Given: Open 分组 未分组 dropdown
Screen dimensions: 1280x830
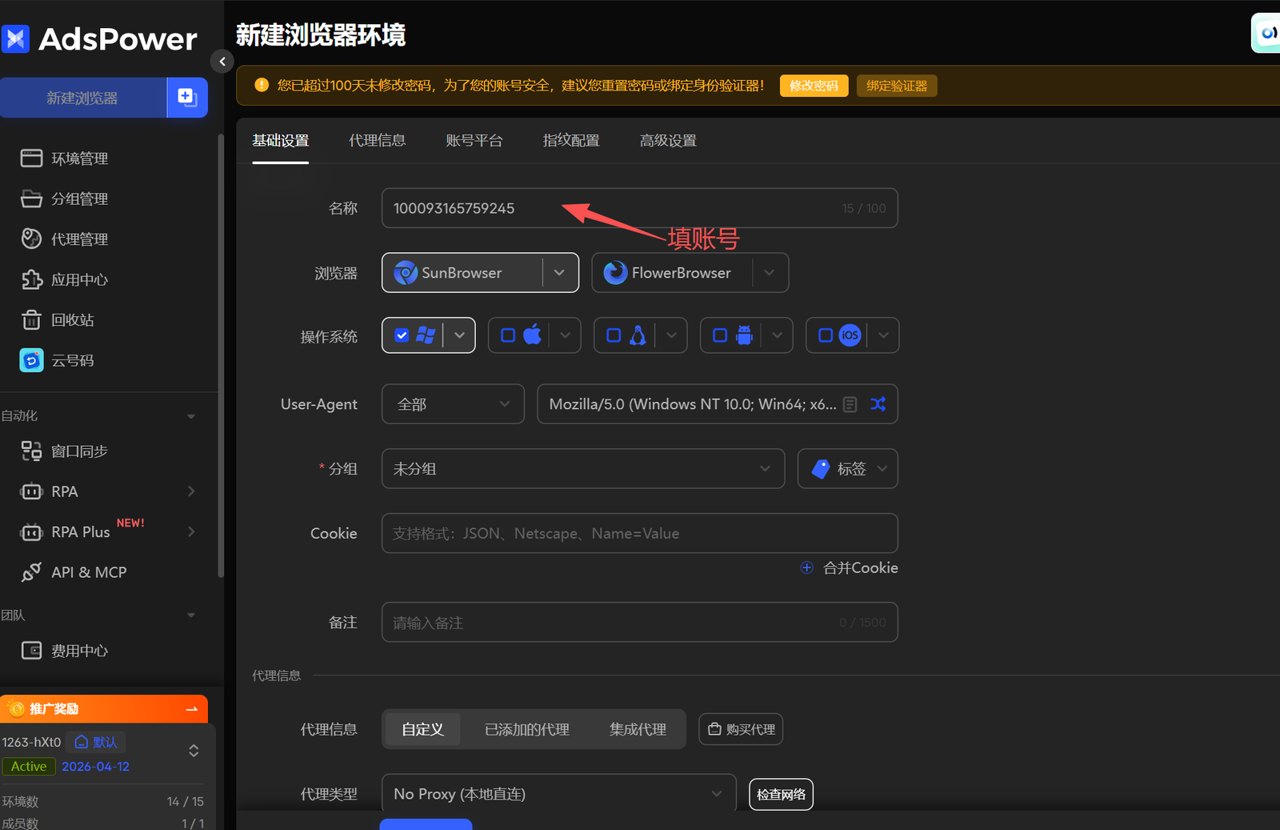Looking at the screenshot, I should pyautogui.click(x=583, y=469).
